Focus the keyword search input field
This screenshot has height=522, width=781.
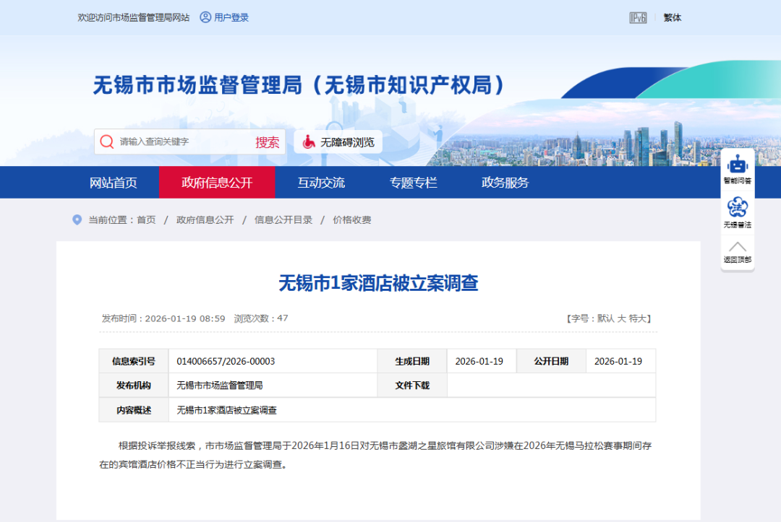pyautogui.click(x=181, y=142)
